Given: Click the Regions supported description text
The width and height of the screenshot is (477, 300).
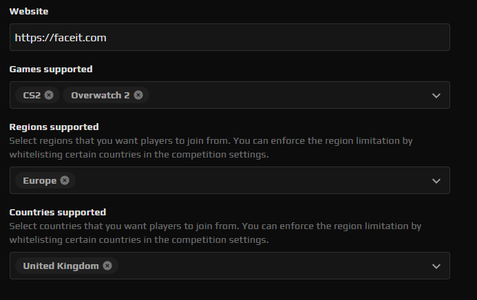Looking at the screenshot, I should pyautogui.click(x=210, y=147).
